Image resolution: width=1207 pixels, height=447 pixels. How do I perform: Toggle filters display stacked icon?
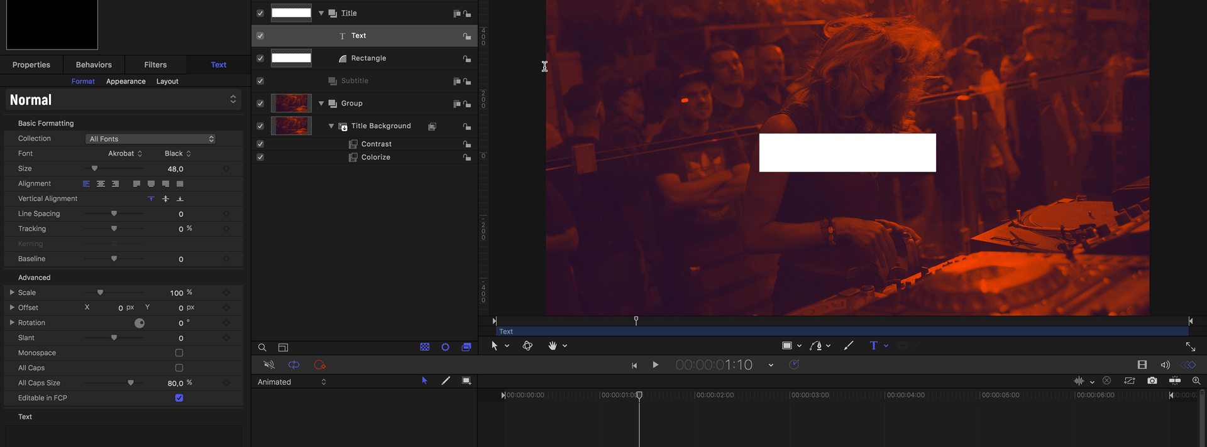click(x=466, y=347)
